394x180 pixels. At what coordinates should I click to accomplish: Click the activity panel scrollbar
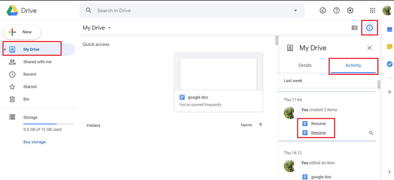pyautogui.click(x=379, y=84)
